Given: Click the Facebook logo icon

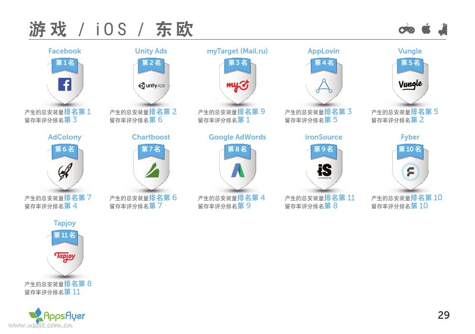Looking at the screenshot, I should pos(65,84).
